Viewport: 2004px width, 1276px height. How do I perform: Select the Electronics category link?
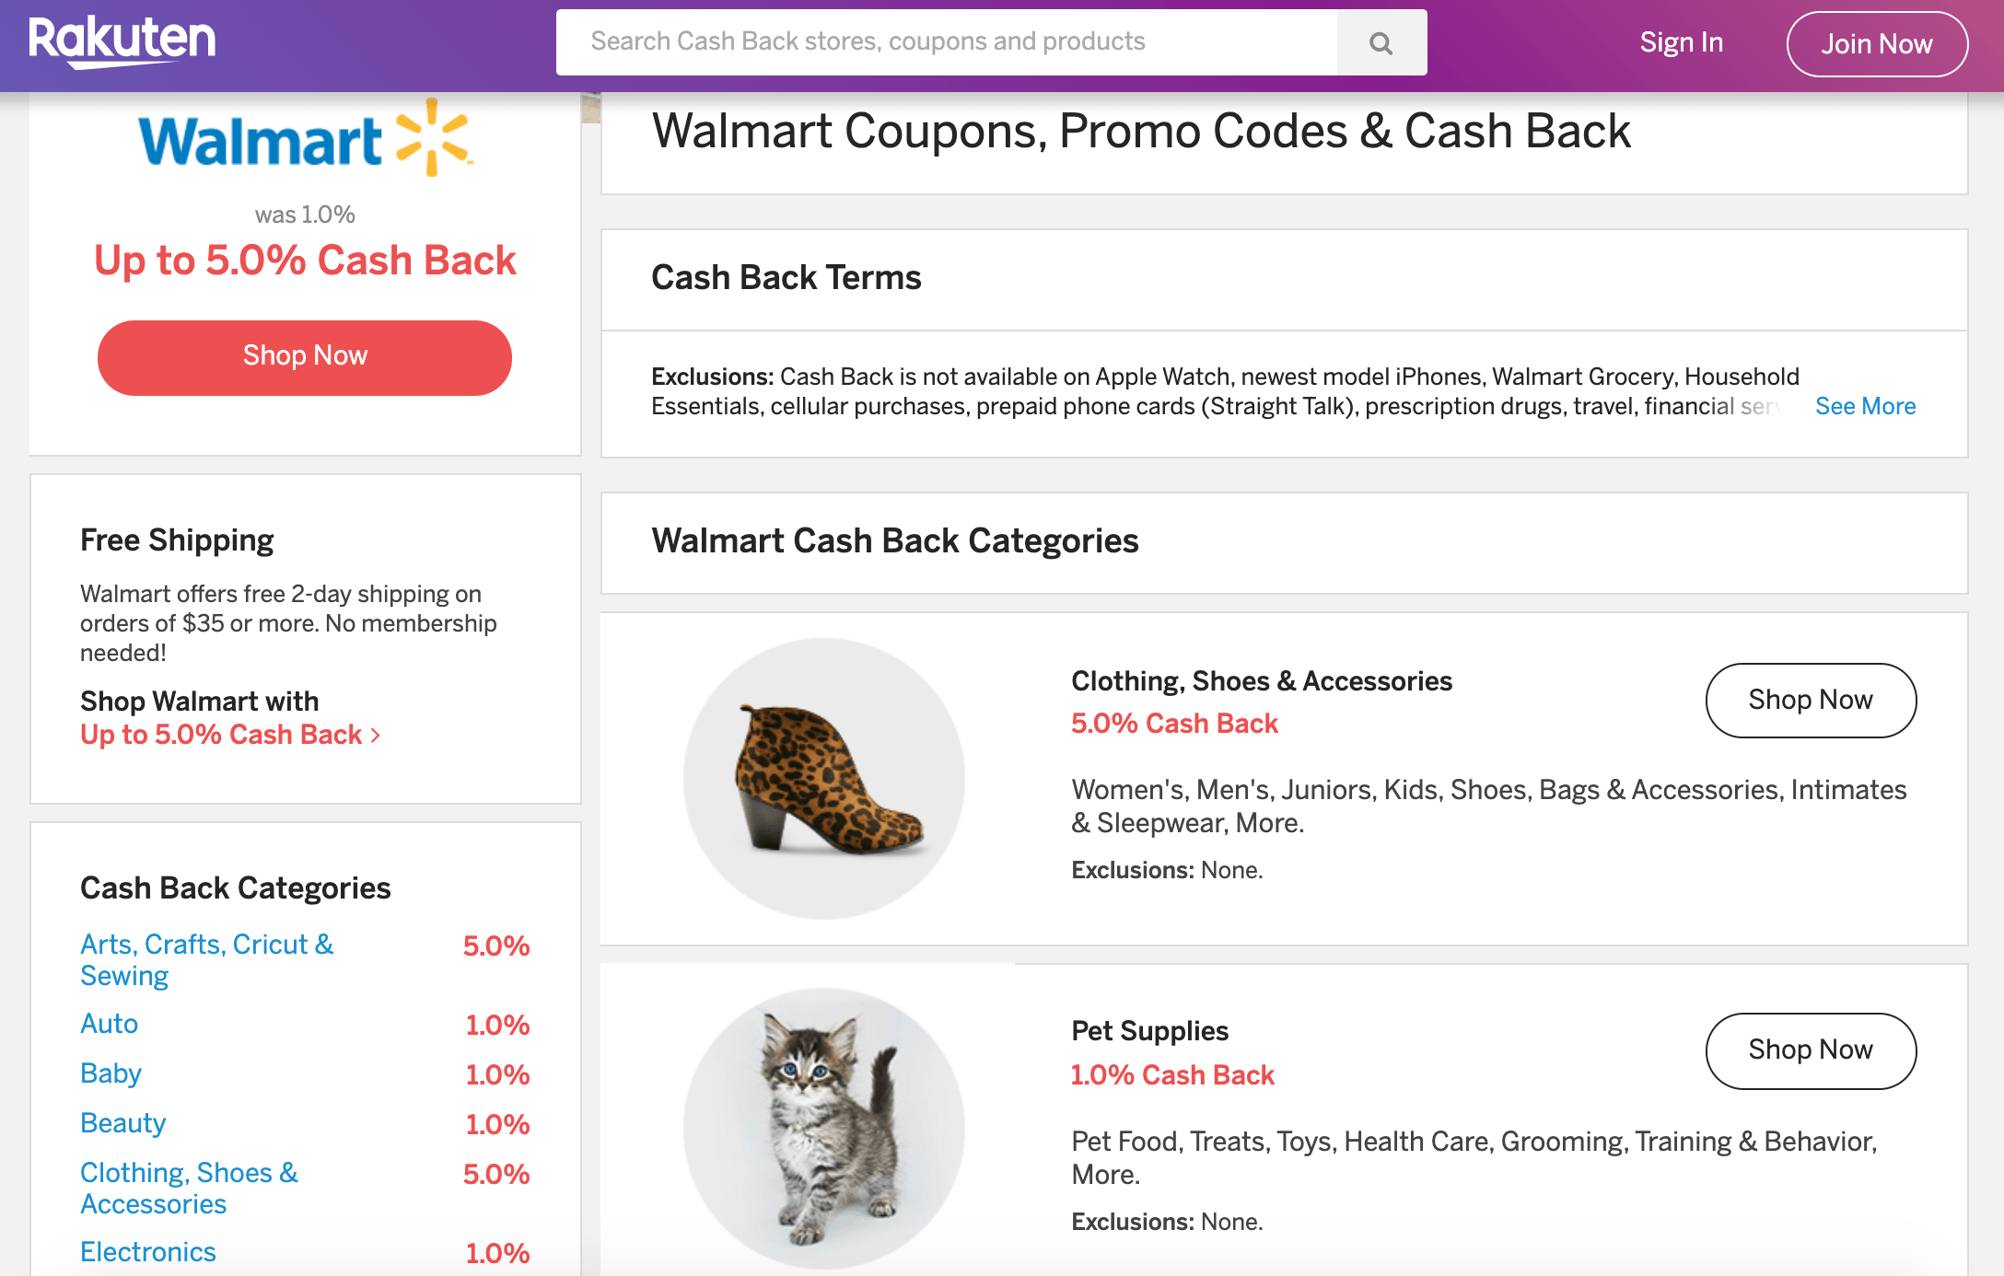pyautogui.click(x=148, y=1252)
